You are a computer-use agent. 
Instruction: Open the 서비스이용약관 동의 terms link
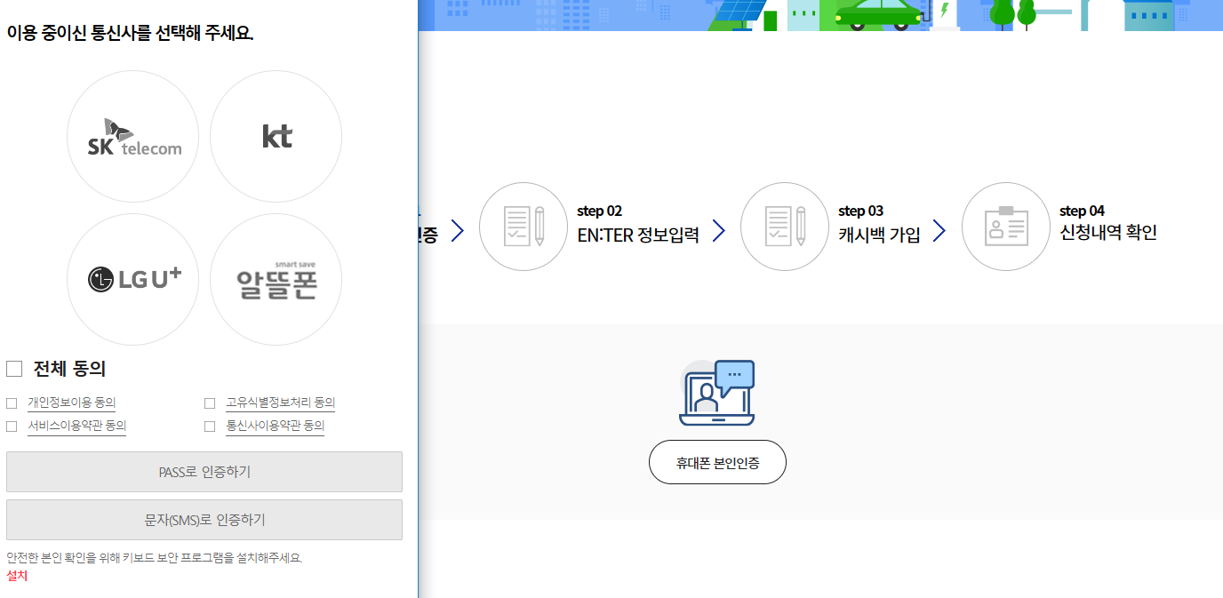77,426
